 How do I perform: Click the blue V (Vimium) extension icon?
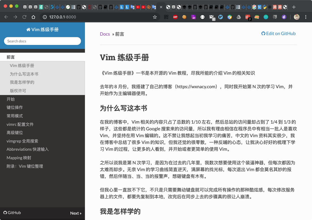[221, 17]
